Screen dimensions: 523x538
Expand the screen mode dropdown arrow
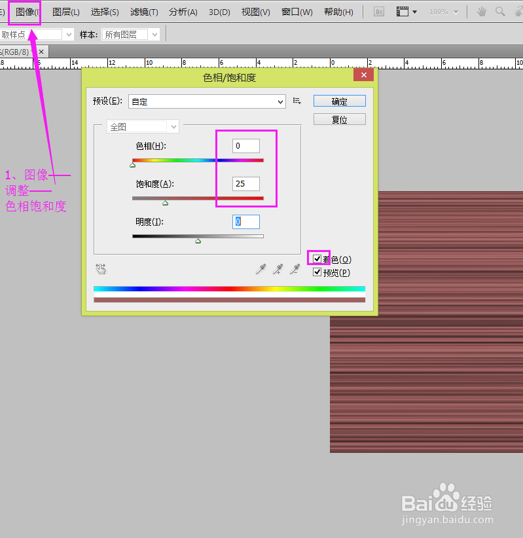coord(414,12)
